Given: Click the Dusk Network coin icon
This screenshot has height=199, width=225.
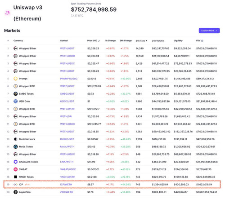Looking at the screenshot, I should point(15,139).
